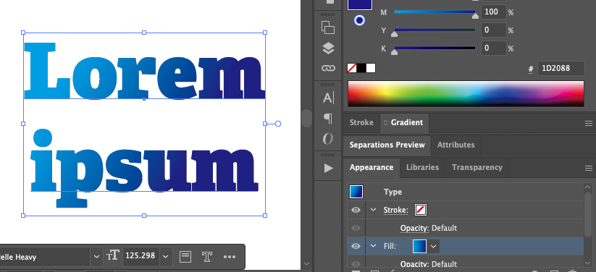
Task: Toggle visibility of the Fill attribute
Action: (x=356, y=246)
